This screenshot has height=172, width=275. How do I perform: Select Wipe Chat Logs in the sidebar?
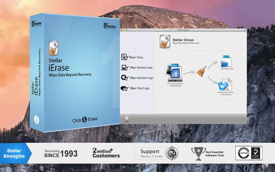coord(140,88)
